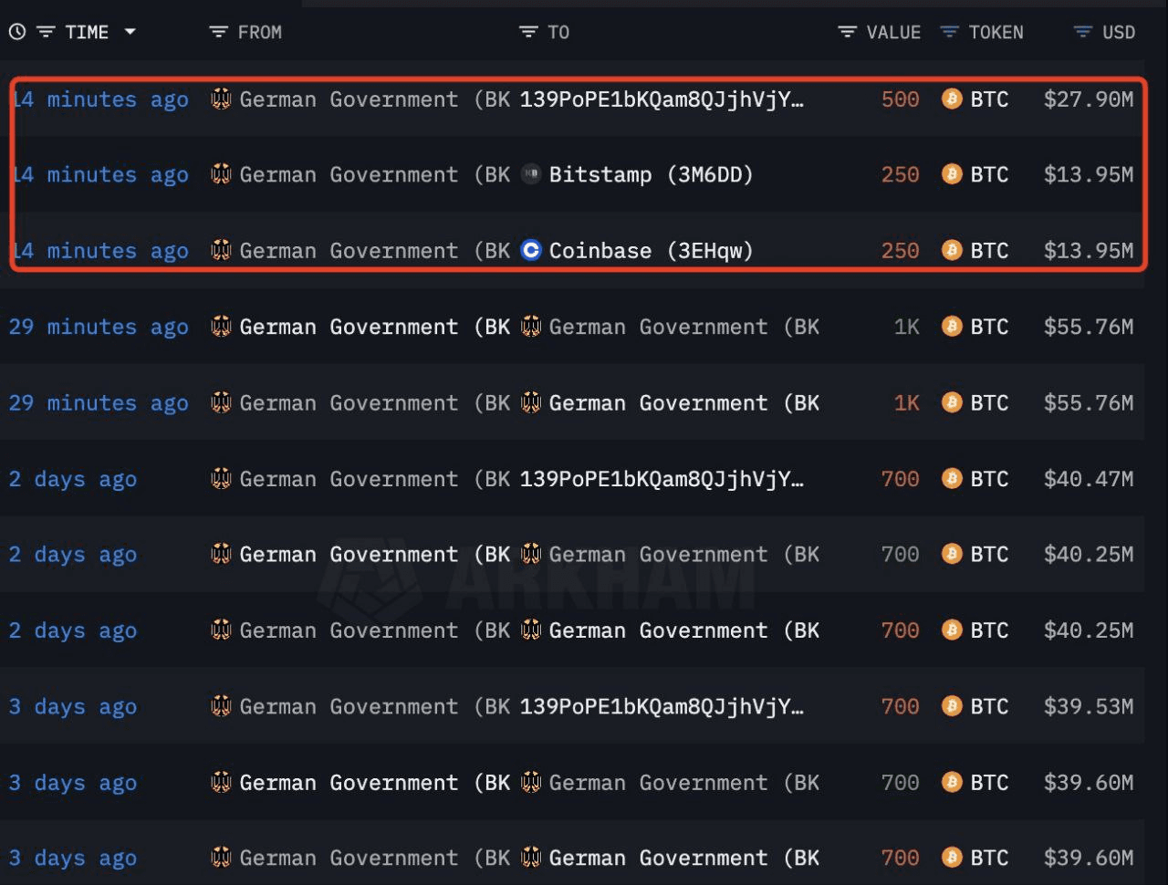Click the Coinbase logo icon
This screenshot has height=885, width=1168.
click(531, 250)
